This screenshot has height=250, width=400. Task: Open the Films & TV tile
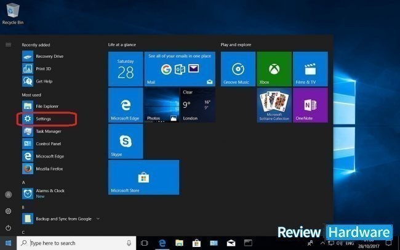pos(310,69)
